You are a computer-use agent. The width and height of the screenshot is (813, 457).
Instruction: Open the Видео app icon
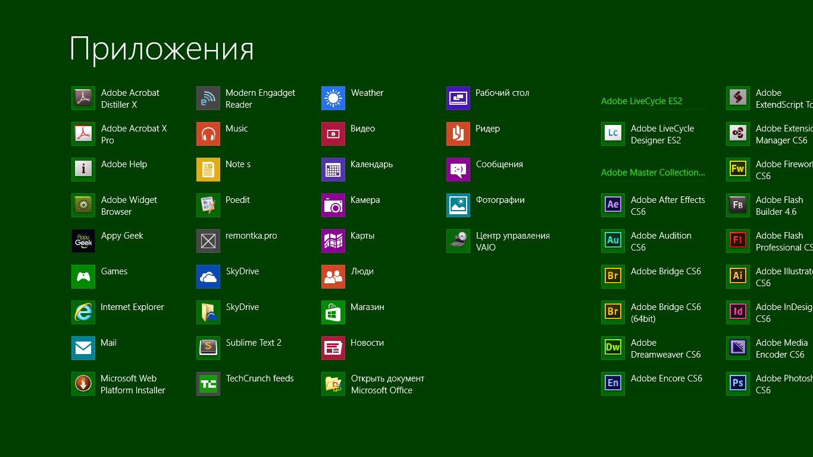click(x=333, y=134)
